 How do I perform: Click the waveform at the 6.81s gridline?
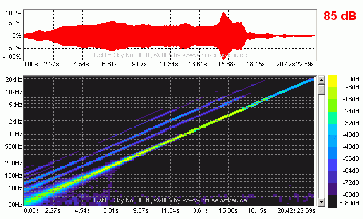(x=112, y=36)
